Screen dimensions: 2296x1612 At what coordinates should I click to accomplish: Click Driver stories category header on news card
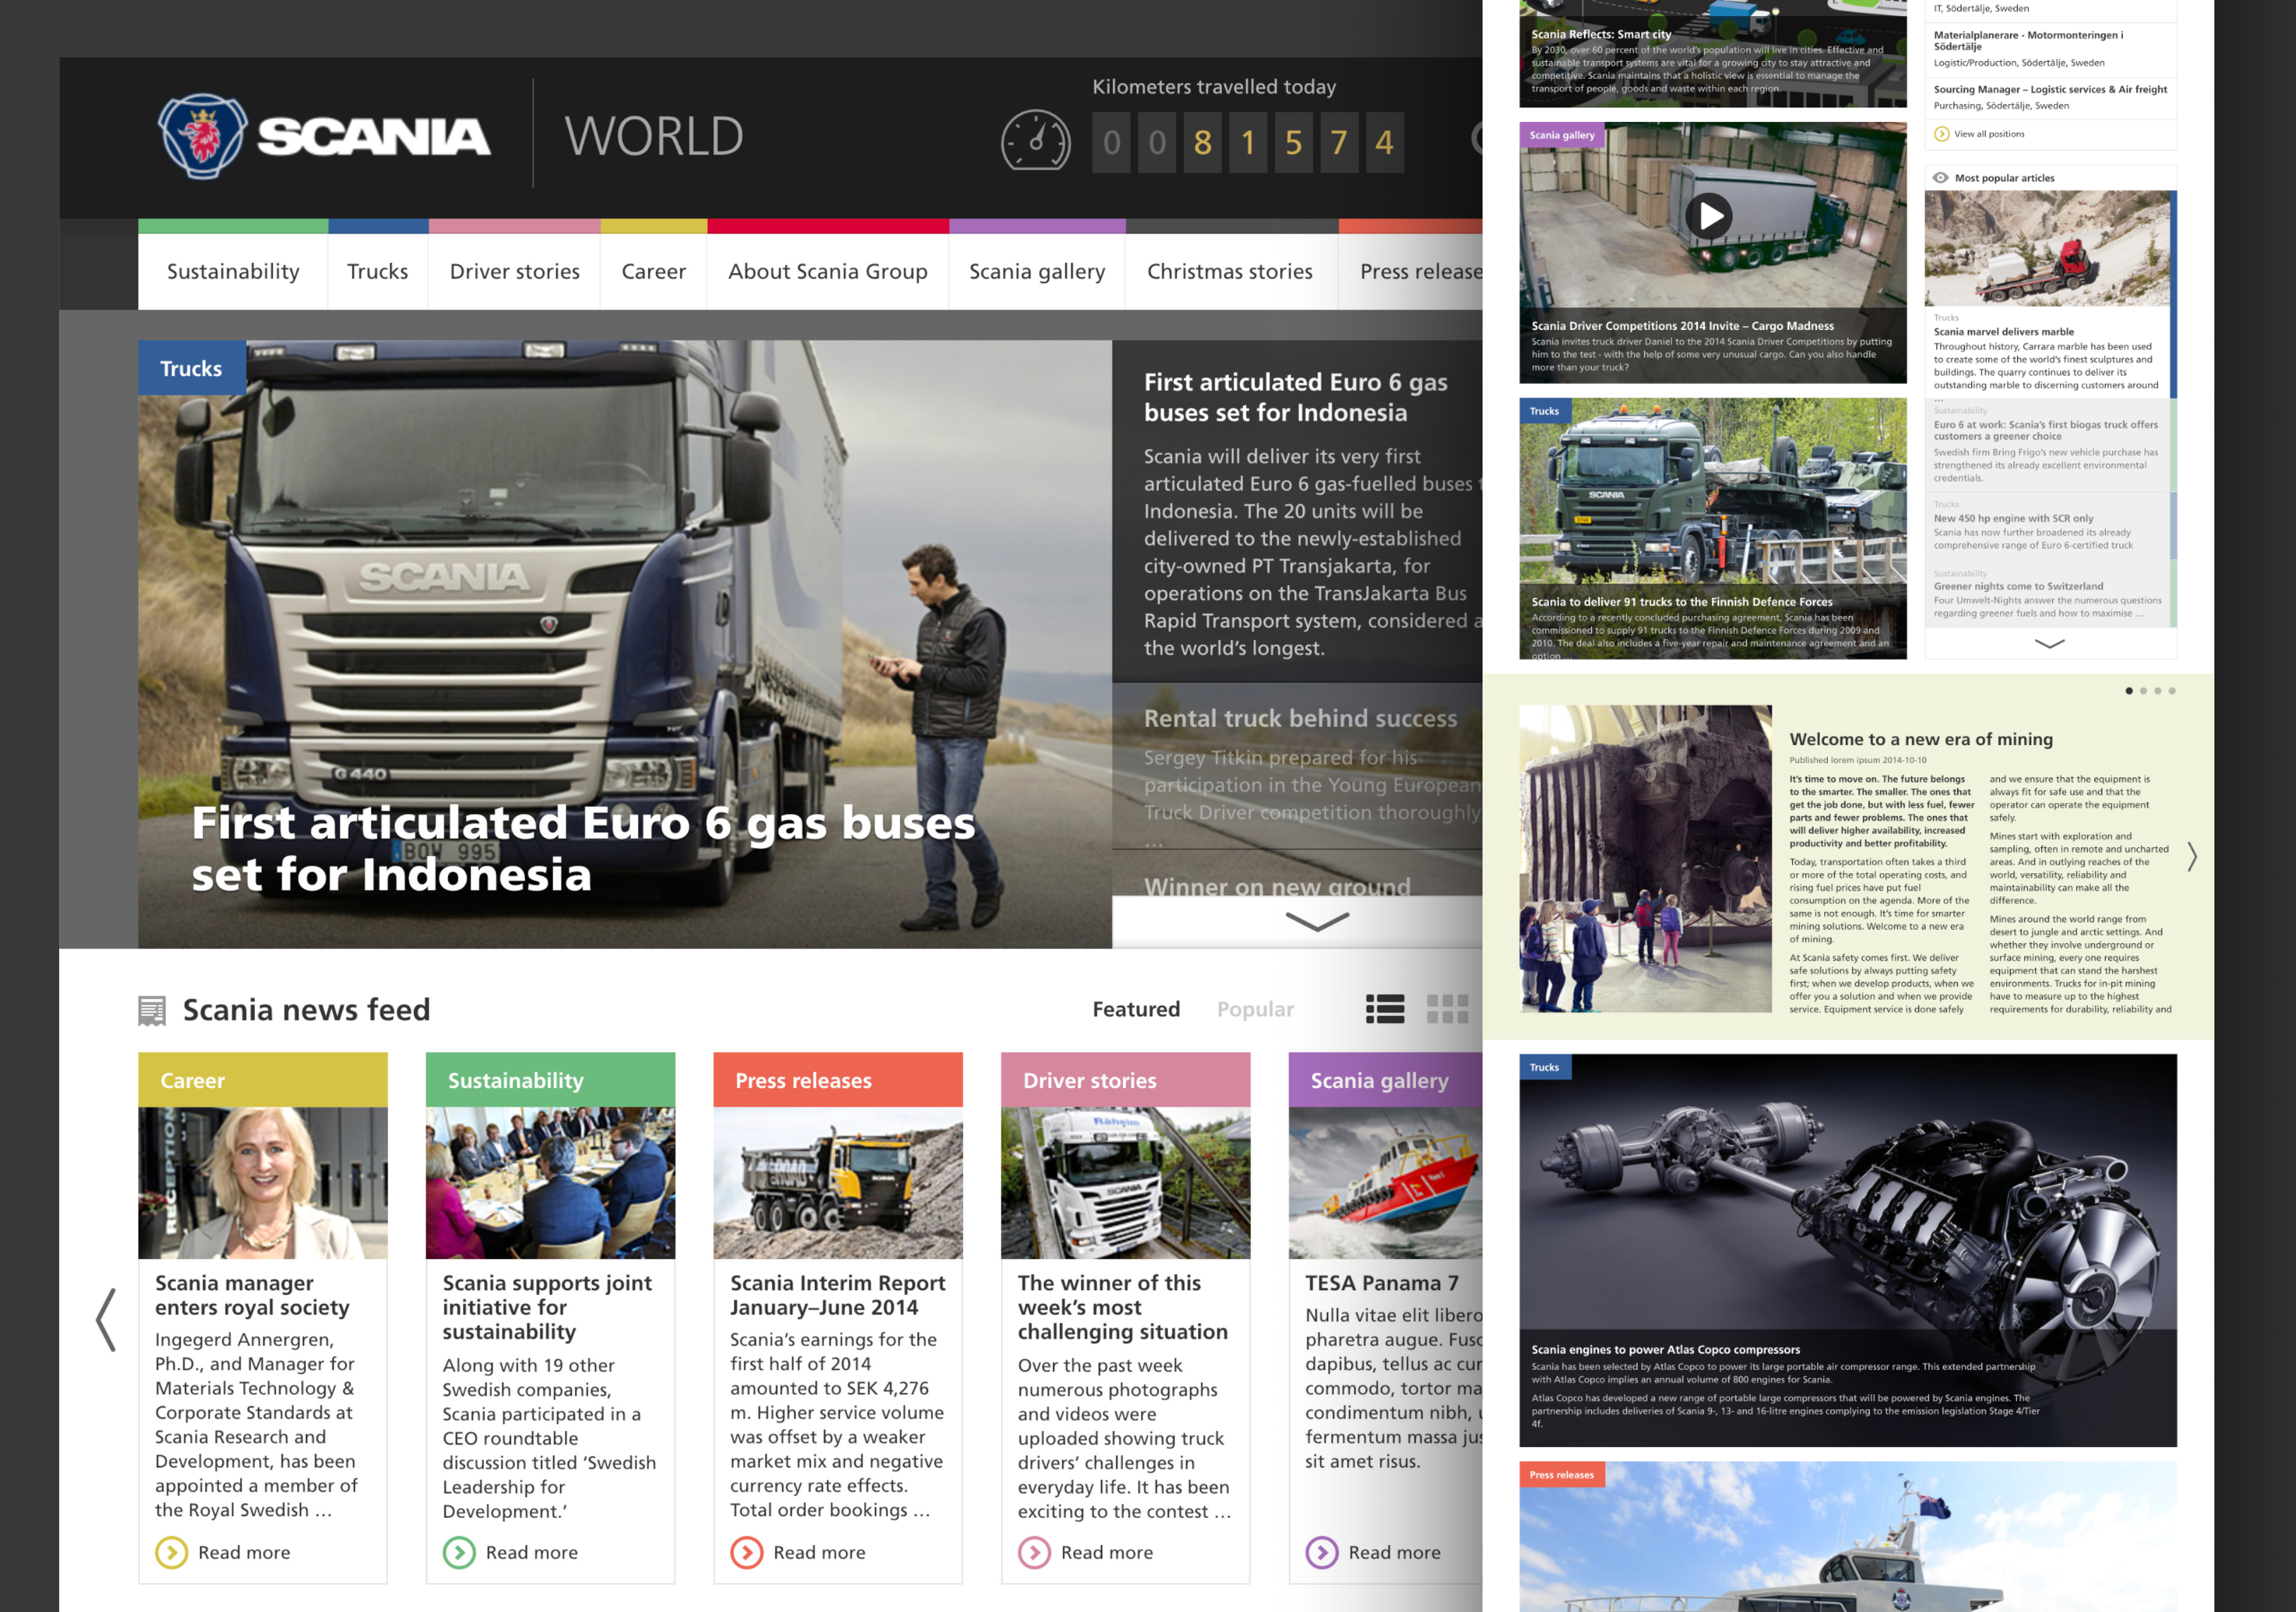click(x=1125, y=1080)
